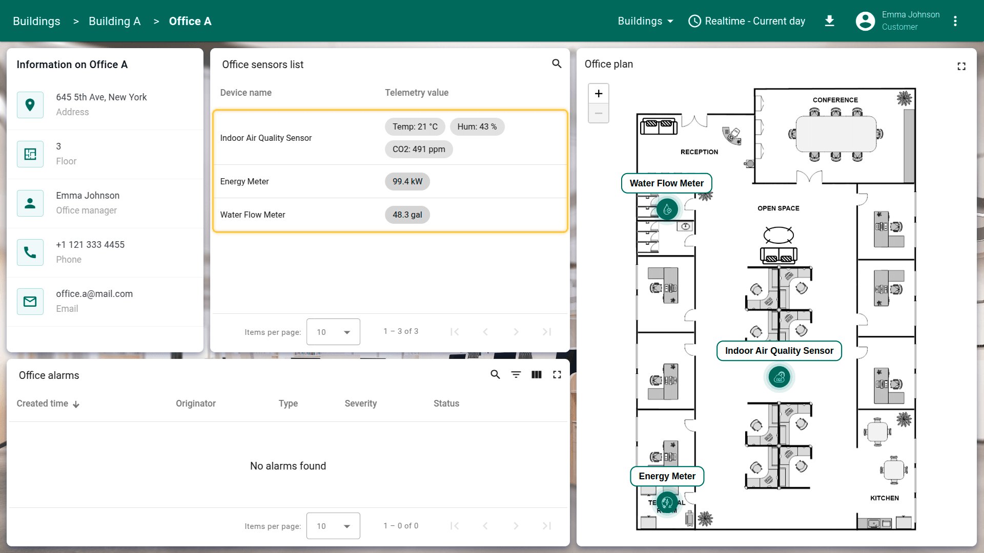Viewport: 984px width, 553px height.
Task: Click the Energy Meter map marker
Action: coord(667,502)
